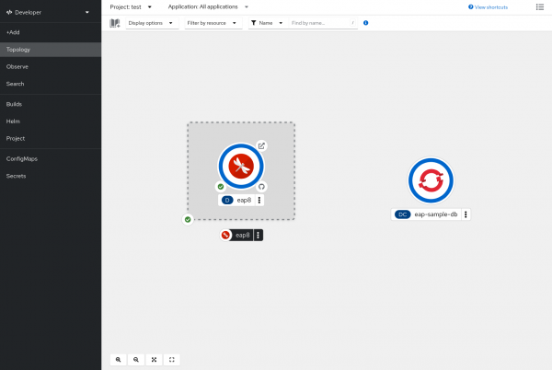Switch to list view icon

(x=539, y=6)
